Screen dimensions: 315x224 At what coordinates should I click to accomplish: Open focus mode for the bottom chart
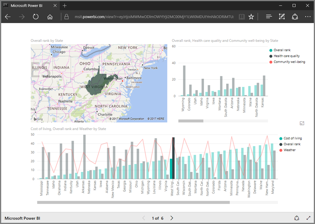(x=302, y=123)
